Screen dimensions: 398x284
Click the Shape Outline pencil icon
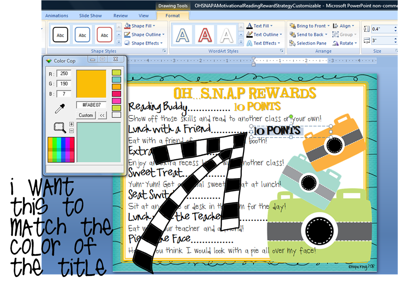pos(127,34)
